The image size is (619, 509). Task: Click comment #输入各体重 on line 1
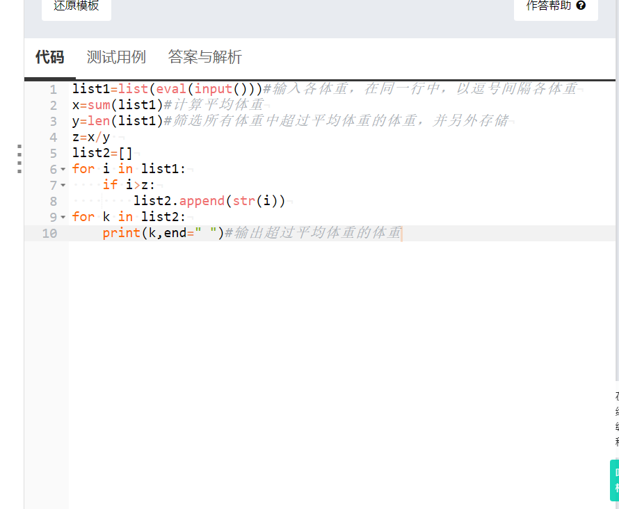coord(420,89)
